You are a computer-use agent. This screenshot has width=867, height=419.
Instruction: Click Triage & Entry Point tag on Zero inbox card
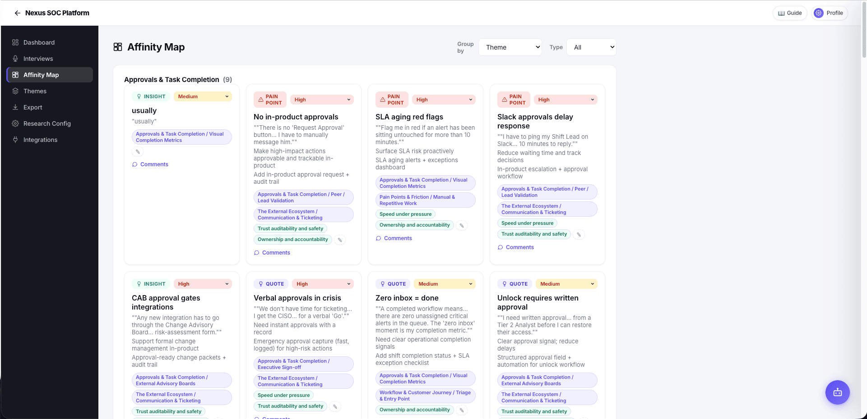point(425,396)
